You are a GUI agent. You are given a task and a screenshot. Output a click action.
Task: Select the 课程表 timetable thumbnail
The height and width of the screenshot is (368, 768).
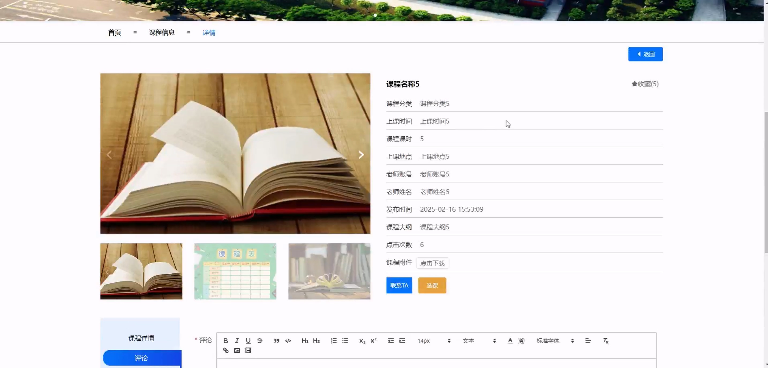click(x=235, y=271)
